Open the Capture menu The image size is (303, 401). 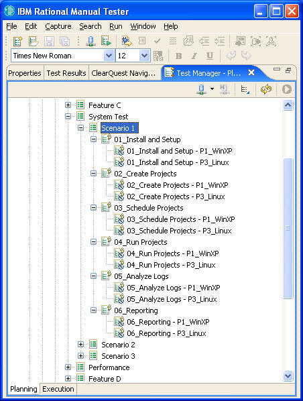click(58, 26)
